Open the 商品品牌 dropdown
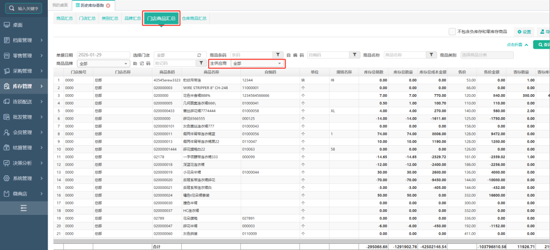 click(x=104, y=64)
